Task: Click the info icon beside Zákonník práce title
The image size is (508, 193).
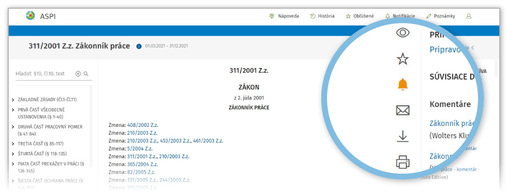Action: click(139, 46)
